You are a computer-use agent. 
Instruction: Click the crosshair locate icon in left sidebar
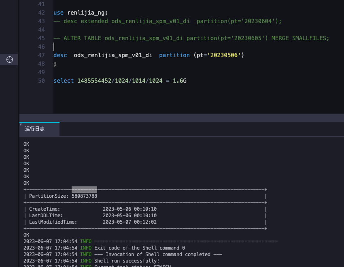click(10, 60)
